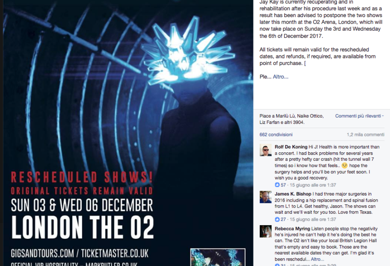Click the small thumbnail in the poster's corner
Viewport: 390px width, 266px height.
pyautogui.click(x=218, y=257)
